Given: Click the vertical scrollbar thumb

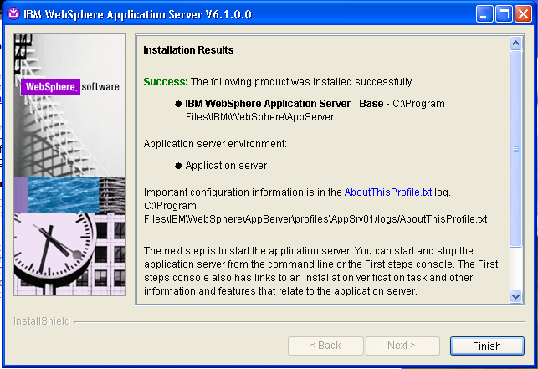Looking at the screenshot, I should (515, 149).
